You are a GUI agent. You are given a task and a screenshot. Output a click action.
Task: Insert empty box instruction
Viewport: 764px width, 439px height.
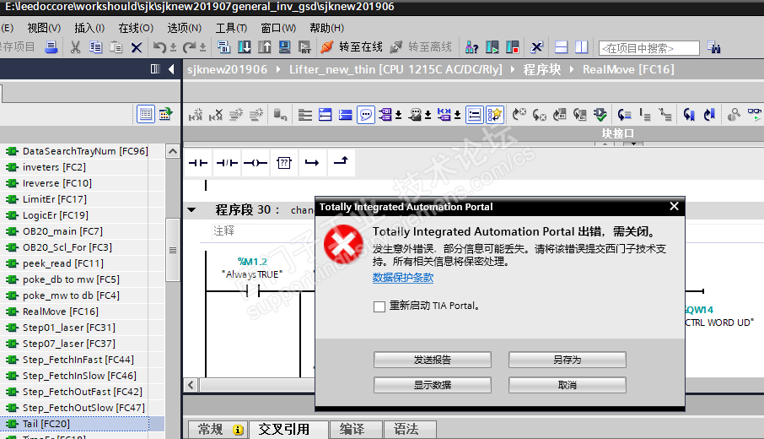283,163
